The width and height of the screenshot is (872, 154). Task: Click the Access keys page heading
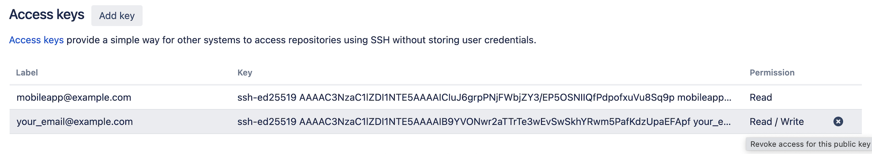pyautogui.click(x=47, y=15)
